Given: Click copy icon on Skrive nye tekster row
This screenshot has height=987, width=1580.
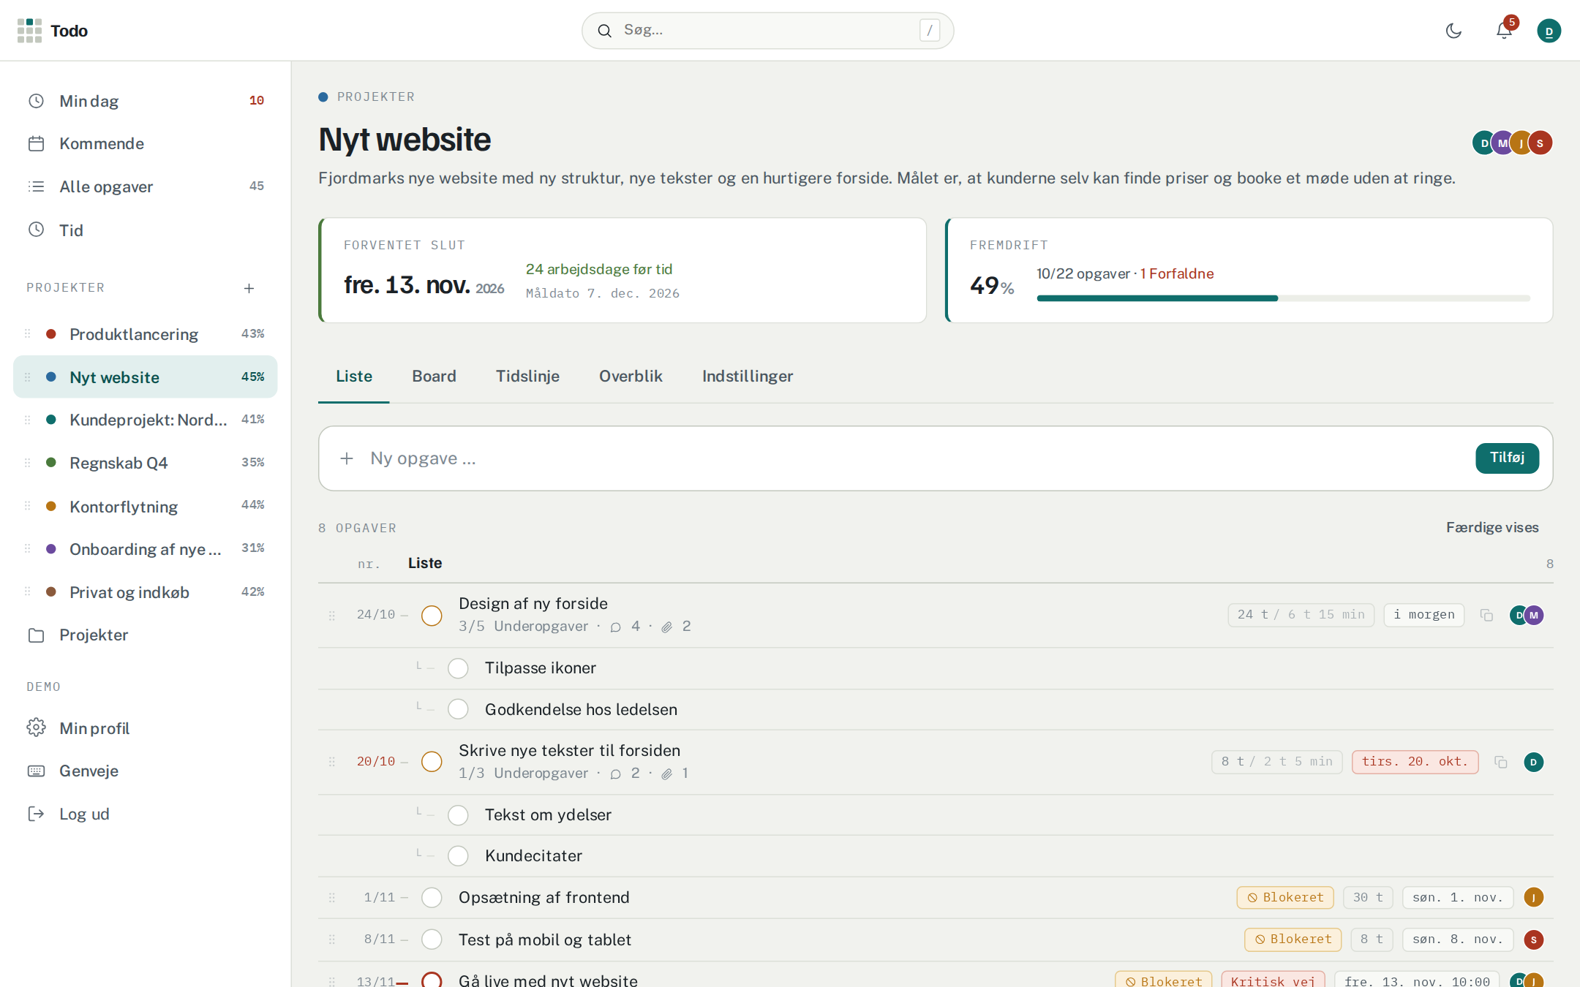Looking at the screenshot, I should pos(1501,762).
